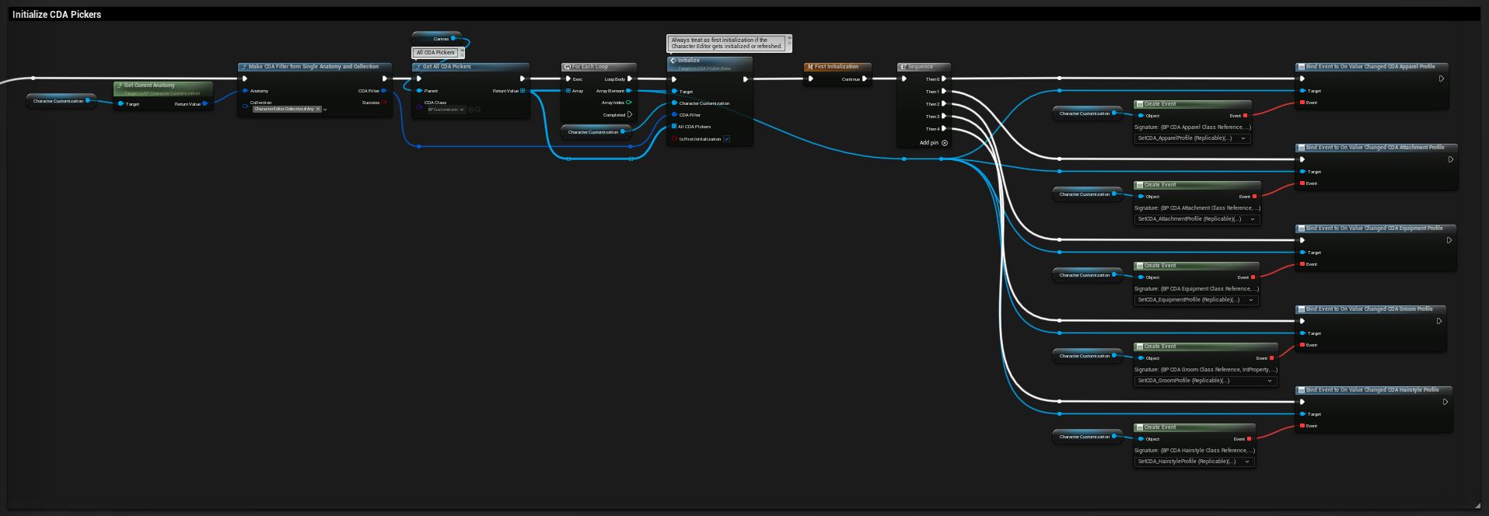This screenshot has width=1489, height=516.
Task: Click the First Initialization macro icon
Action: pos(809,67)
